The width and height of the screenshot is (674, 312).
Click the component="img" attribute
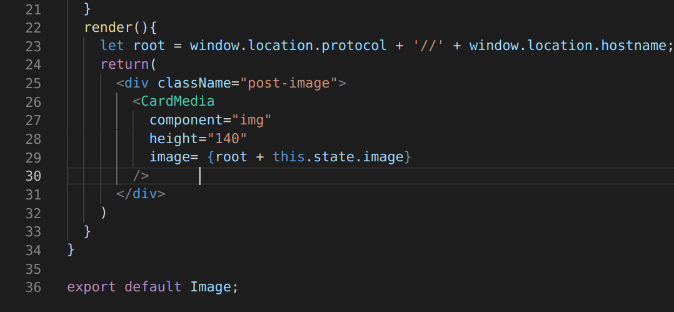click(x=210, y=120)
